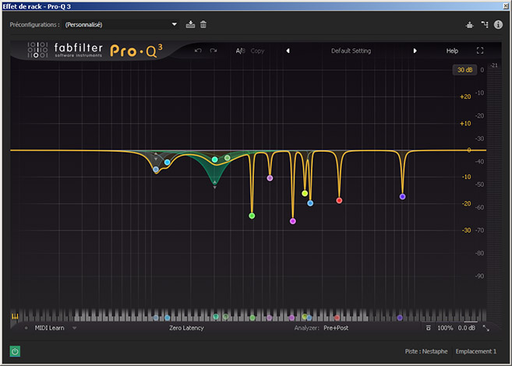
Task: Delete the preset with the trash icon
Action: (x=203, y=24)
